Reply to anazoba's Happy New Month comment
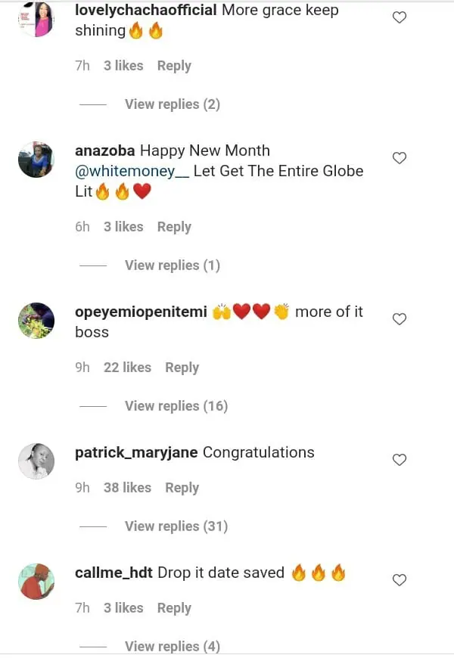This screenshot has height=658, width=454. [174, 227]
